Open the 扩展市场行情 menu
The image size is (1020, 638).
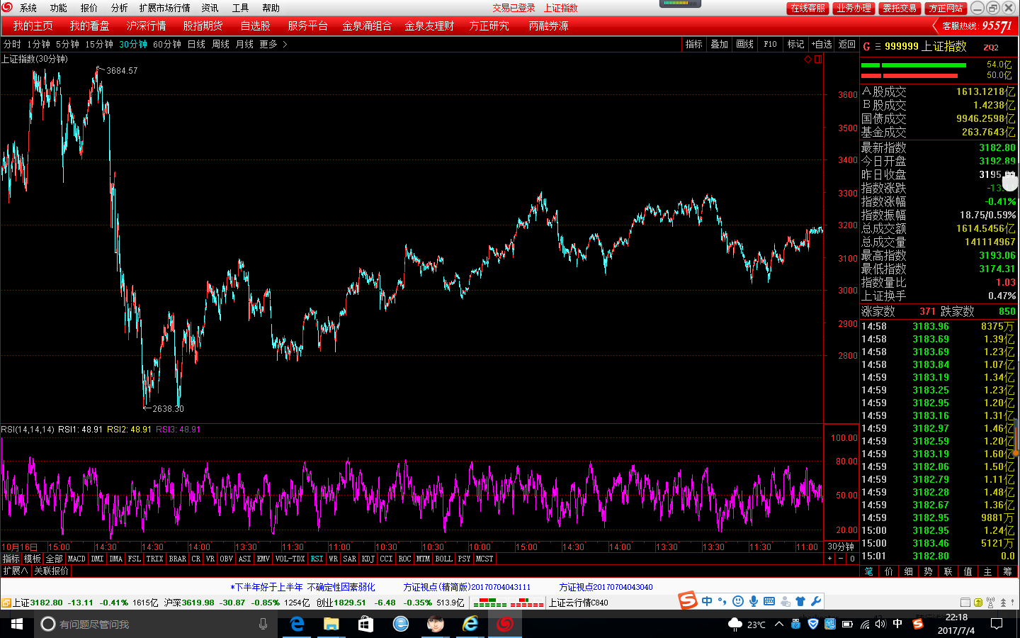click(x=164, y=8)
